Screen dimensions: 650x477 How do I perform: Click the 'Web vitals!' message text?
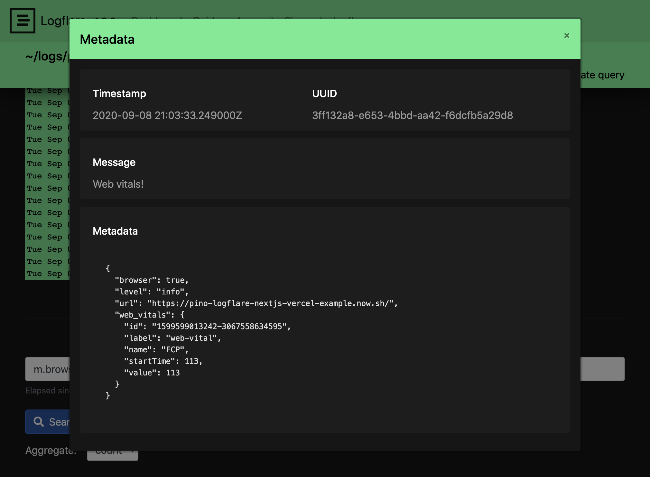pos(118,184)
